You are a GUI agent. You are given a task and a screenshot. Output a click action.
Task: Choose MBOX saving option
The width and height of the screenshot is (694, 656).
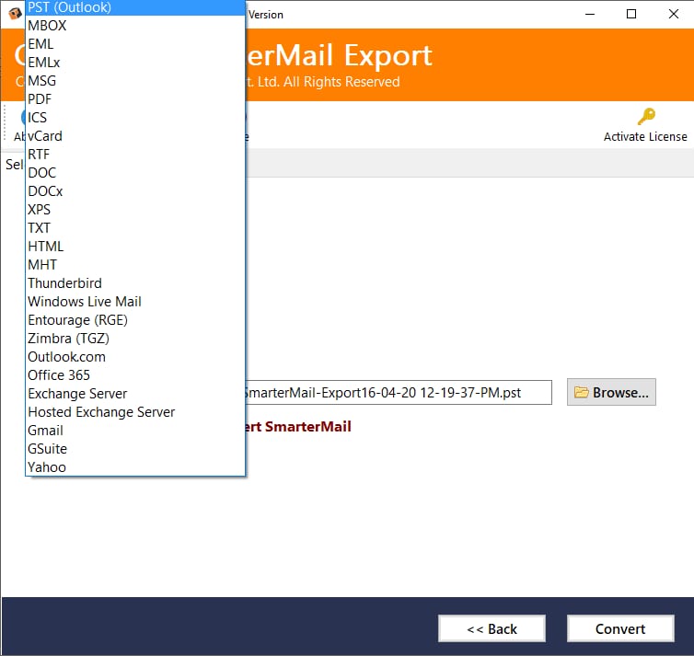(x=135, y=26)
